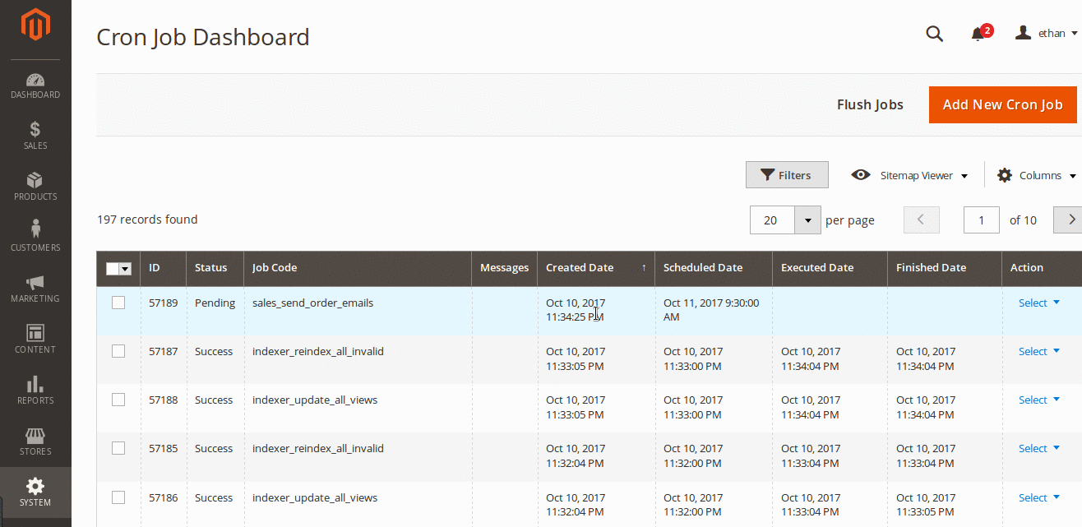The width and height of the screenshot is (1082, 527).
Task: Sort by the Scheduled Date column header
Action: (714, 268)
